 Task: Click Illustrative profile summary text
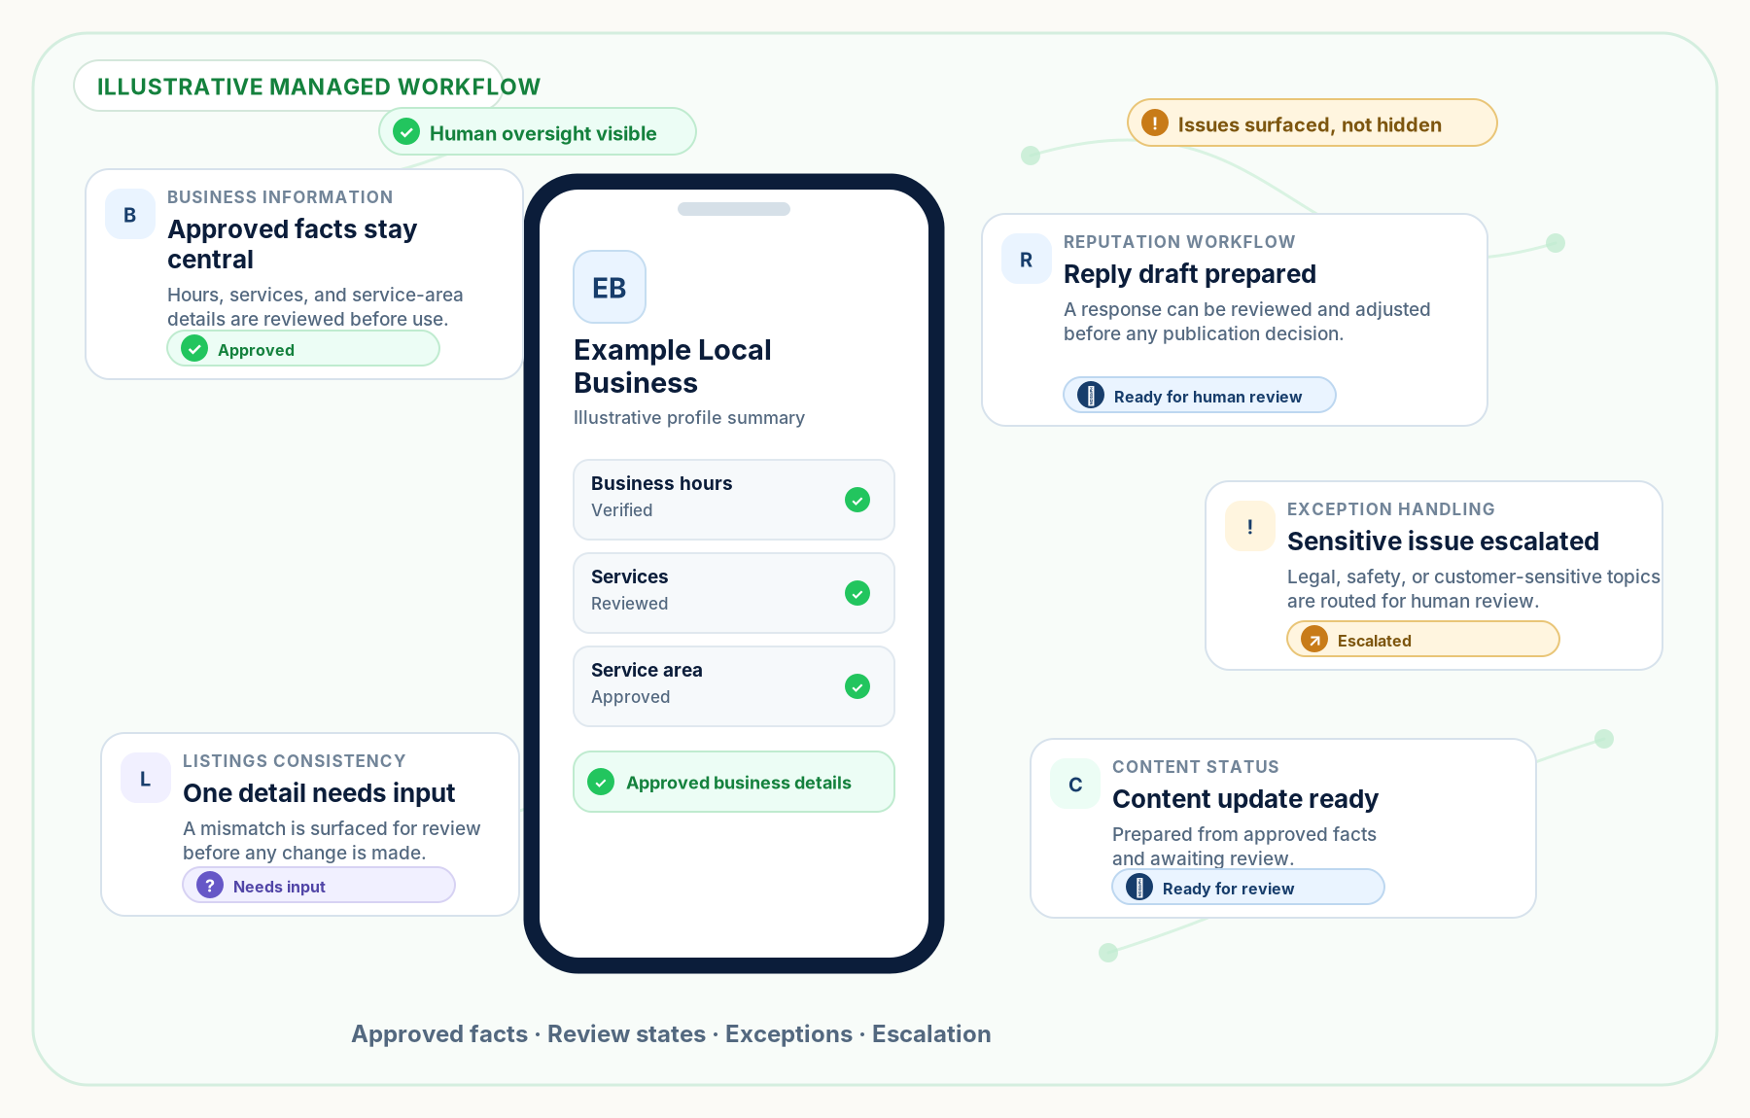(x=689, y=417)
